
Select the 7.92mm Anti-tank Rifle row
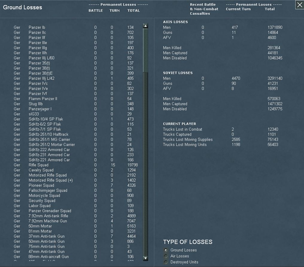76,216
